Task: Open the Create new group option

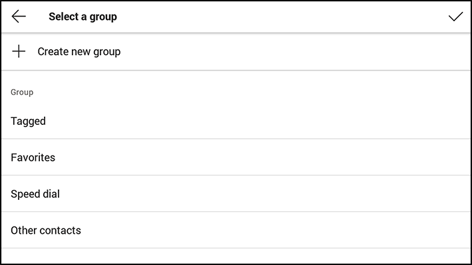Action: coord(236,52)
